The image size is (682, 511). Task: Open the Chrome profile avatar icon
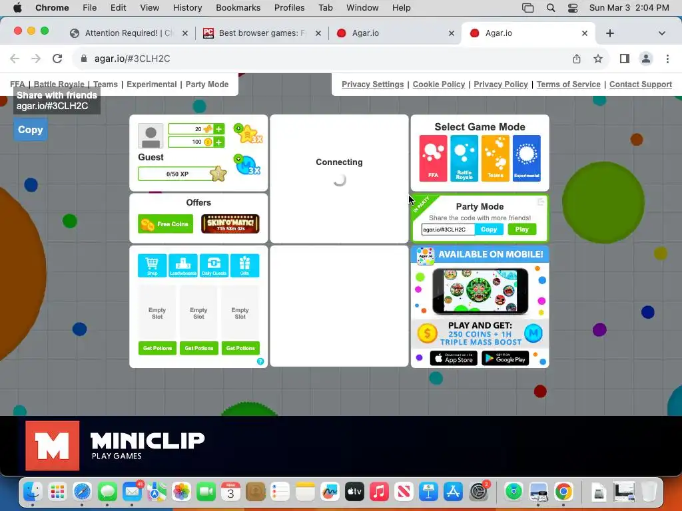[x=646, y=59]
